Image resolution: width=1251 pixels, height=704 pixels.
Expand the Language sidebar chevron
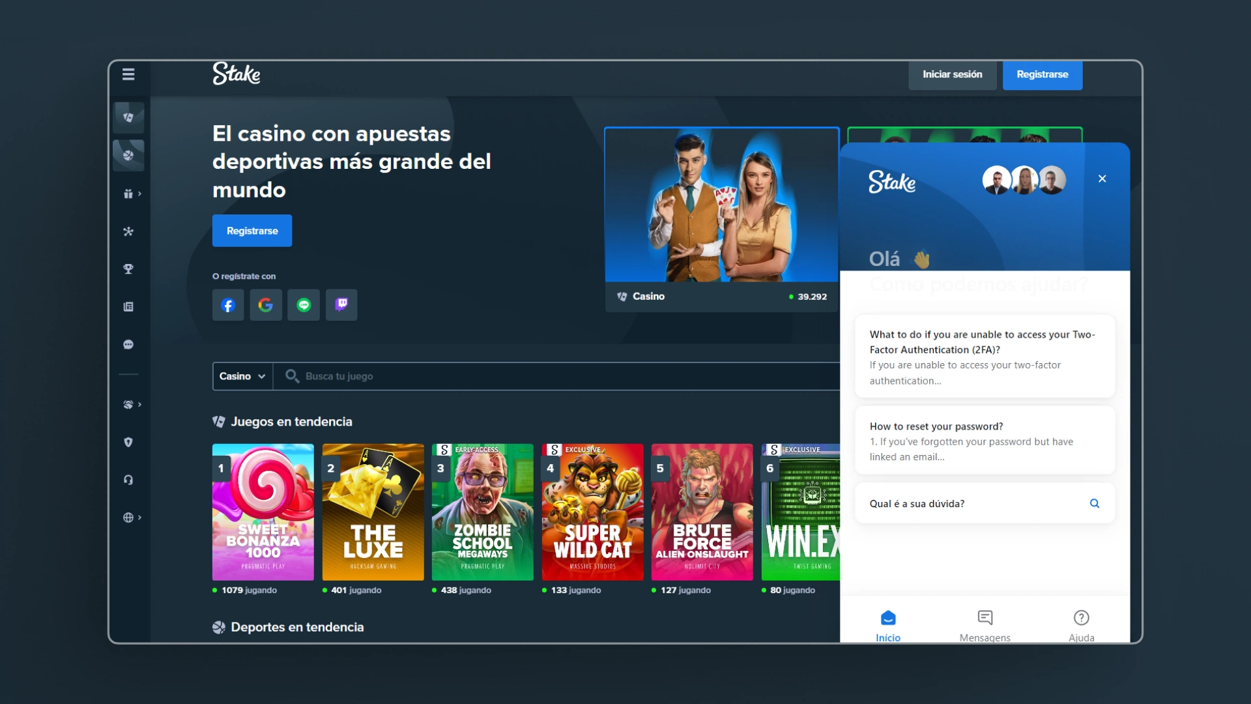pos(139,518)
